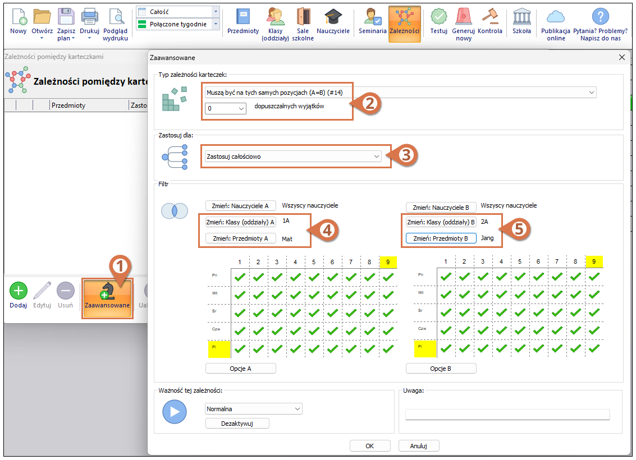Click Zmień: Przedmioty B button
636x460 pixels.
click(441, 238)
